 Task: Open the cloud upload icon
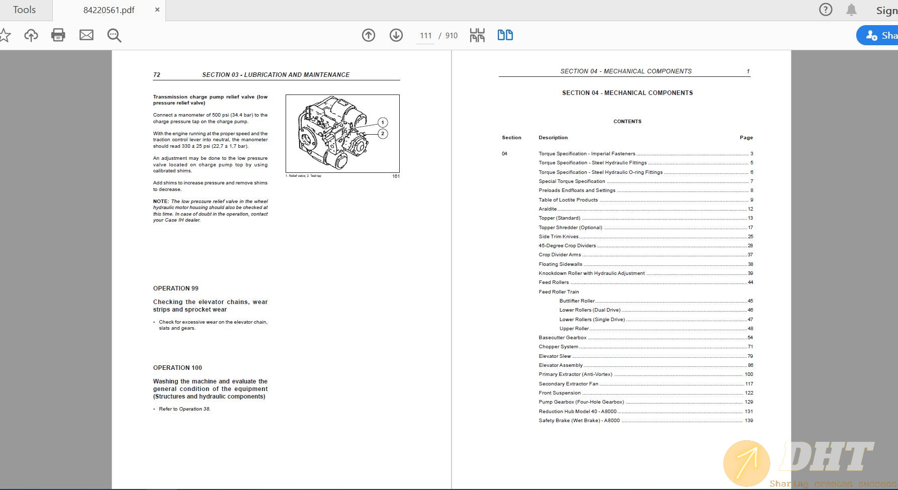pyautogui.click(x=31, y=35)
